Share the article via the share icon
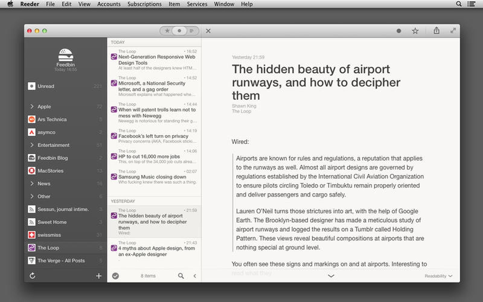 coord(436,31)
